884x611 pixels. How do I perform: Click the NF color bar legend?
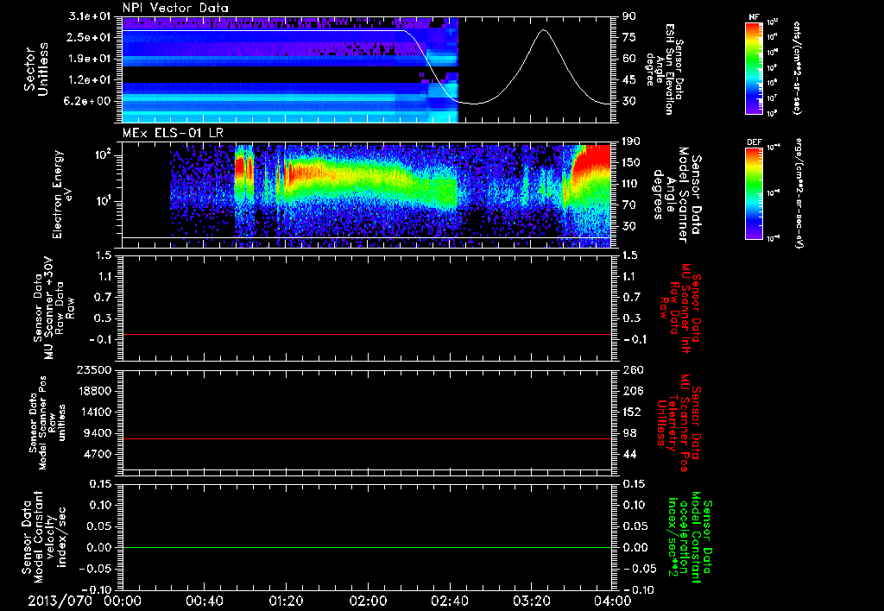[x=754, y=67]
